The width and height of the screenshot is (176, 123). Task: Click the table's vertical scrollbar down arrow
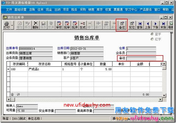pyautogui.click(x=164, y=95)
